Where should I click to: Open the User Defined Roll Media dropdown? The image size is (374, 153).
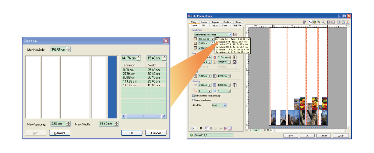click(230, 34)
